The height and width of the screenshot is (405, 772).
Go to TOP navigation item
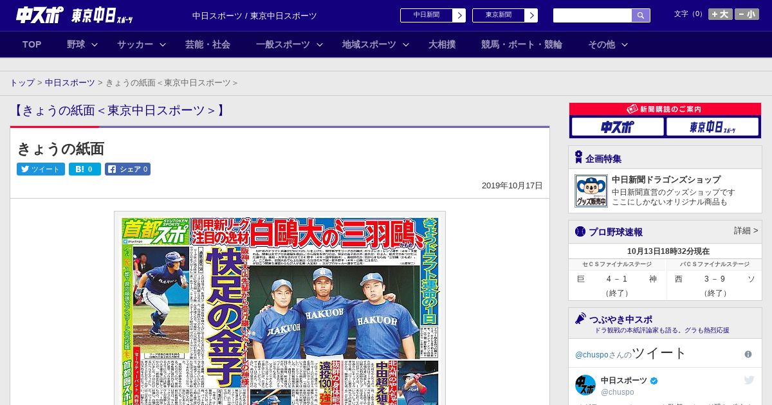[x=32, y=44]
